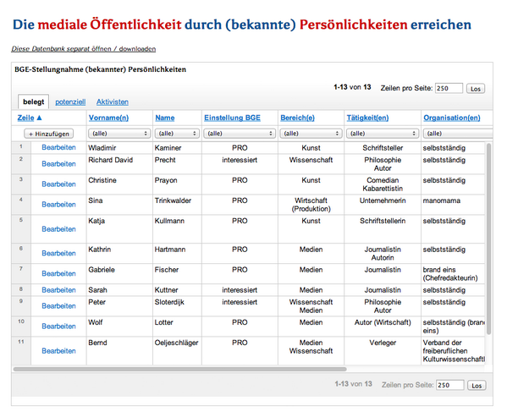Click the Comedian Kabarettistin cell
Viewport: 507px width, 417px height.
[x=383, y=184]
